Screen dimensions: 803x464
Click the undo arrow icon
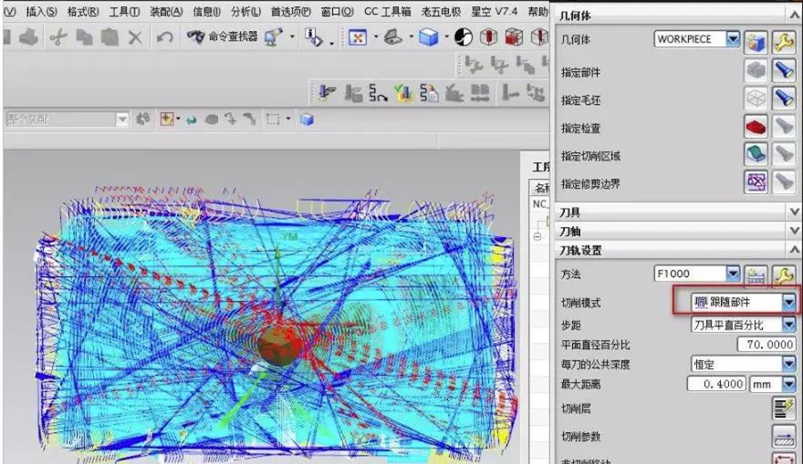click(x=164, y=37)
